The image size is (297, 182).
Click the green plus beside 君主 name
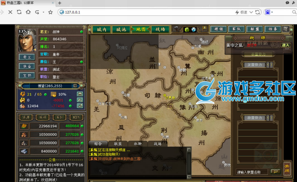[81, 32]
